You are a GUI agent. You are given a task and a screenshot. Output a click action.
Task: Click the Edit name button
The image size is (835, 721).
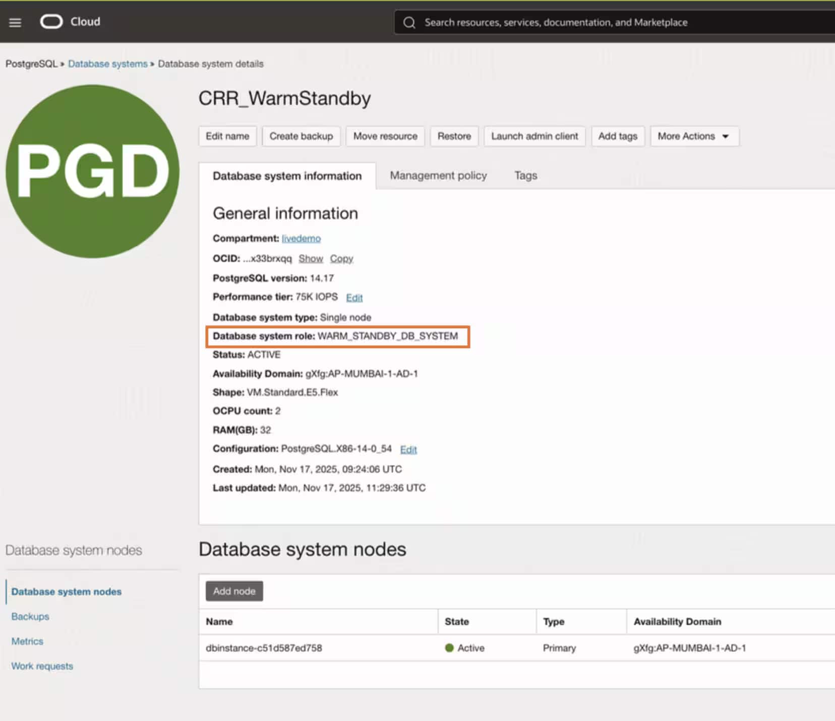pos(227,136)
